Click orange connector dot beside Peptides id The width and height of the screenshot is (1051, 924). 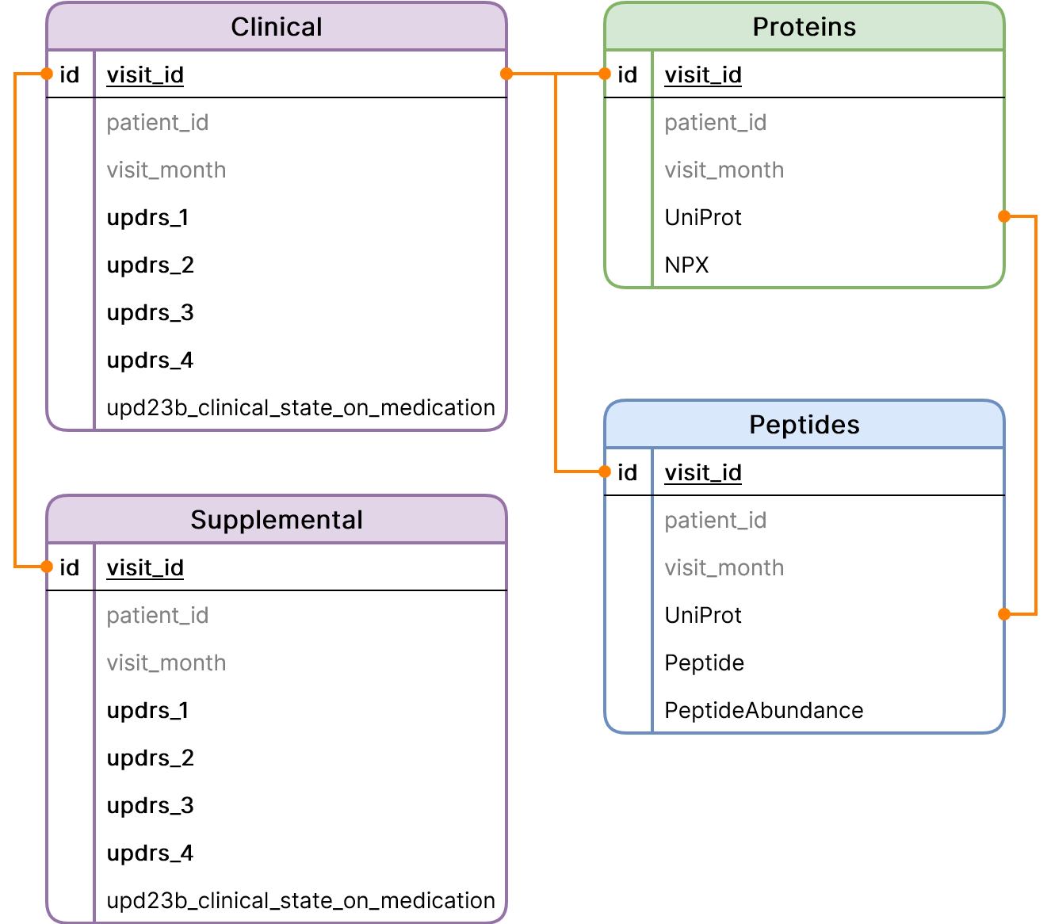[x=605, y=472]
